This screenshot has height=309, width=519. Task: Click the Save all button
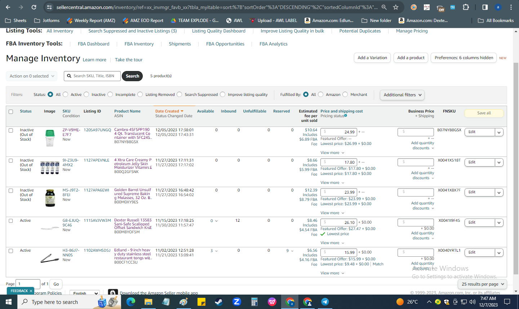click(x=484, y=113)
